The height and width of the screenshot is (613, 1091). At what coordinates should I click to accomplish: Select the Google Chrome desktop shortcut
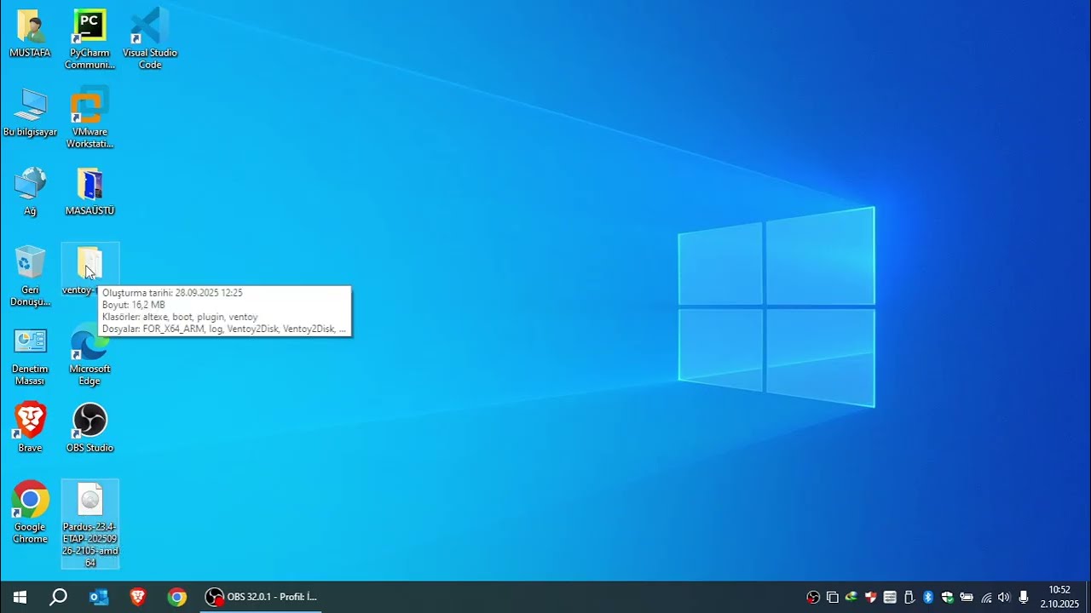[x=30, y=513]
